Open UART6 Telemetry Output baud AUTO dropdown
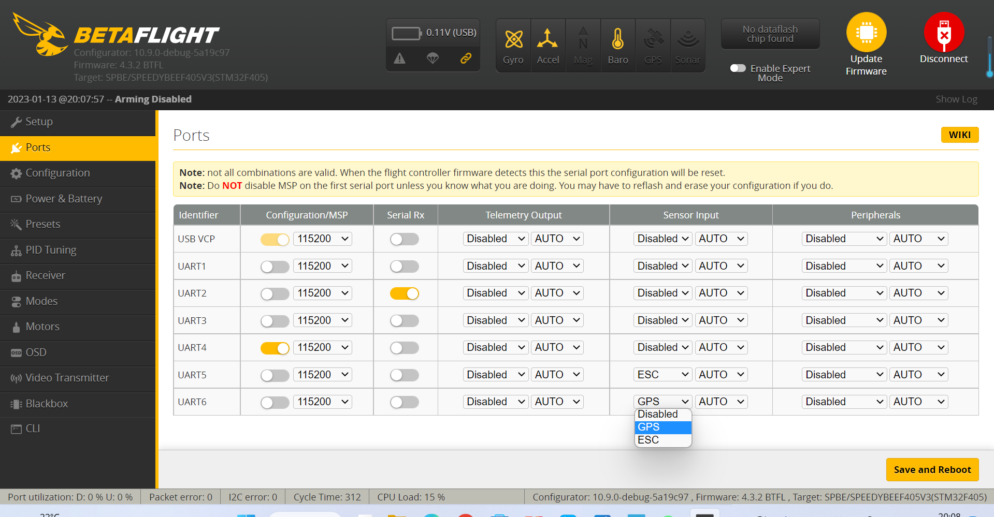994x517 pixels. [557, 402]
